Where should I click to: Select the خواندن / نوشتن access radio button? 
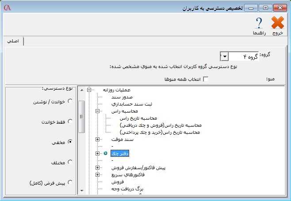click(x=70, y=101)
